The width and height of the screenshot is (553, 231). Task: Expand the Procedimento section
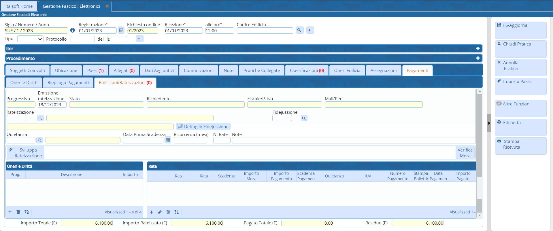pyautogui.click(x=477, y=58)
